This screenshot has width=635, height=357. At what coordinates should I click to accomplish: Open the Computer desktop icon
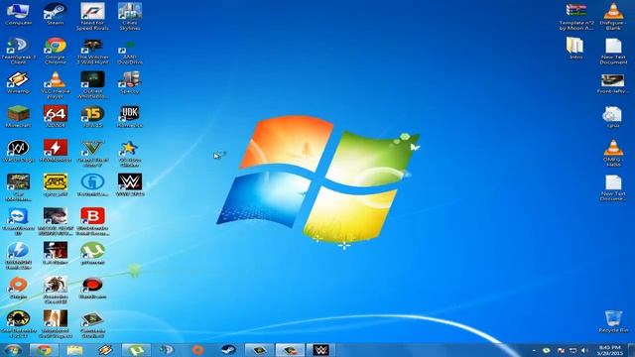click(x=18, y=14)
